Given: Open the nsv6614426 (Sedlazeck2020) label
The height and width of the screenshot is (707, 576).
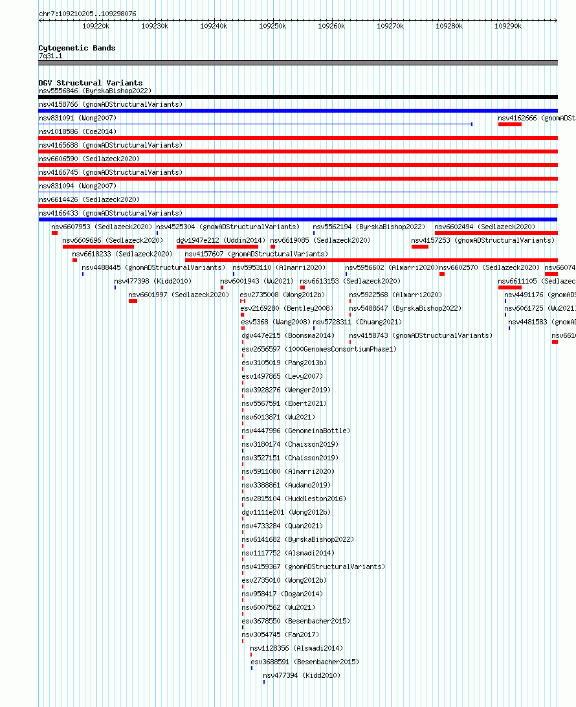Looking at the screenshot, I should 89,199.
